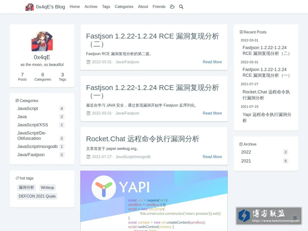Viewport: 308px width, 231px height.
Task: Select the JavaScript/De-Obfuscation category
Action: coord(41,136)
